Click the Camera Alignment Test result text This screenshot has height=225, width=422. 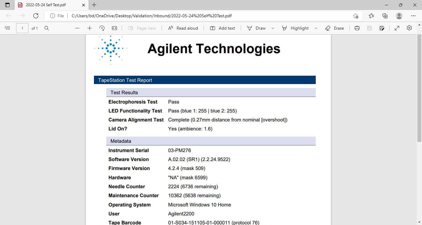(228, 120)
